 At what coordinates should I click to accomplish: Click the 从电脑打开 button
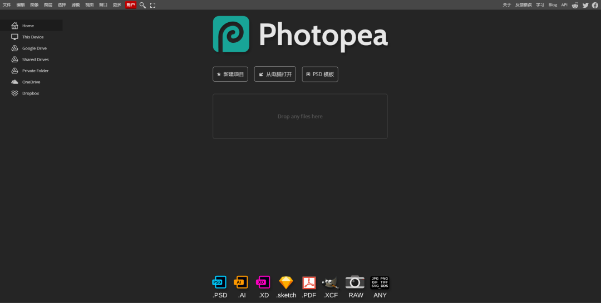point(275,74)
